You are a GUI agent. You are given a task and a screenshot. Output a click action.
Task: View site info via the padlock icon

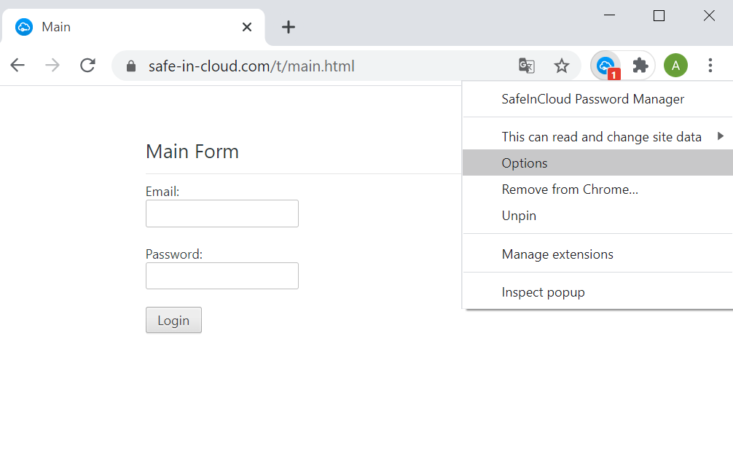click(131, 66)
